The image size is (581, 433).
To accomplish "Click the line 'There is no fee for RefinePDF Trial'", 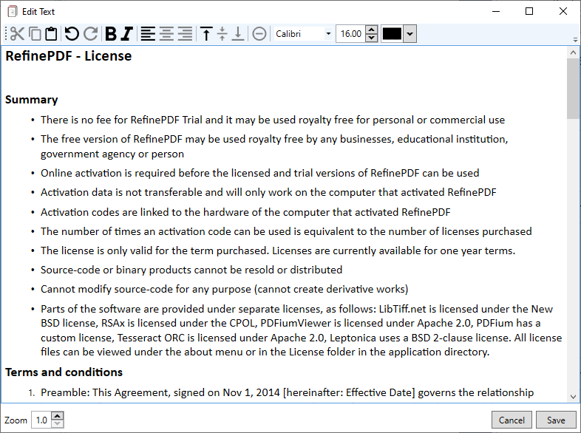I will (x=273, y=120).
